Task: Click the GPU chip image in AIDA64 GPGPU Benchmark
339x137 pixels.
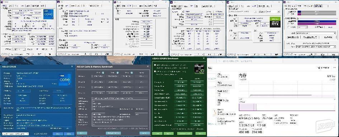Action: point(199,68)
